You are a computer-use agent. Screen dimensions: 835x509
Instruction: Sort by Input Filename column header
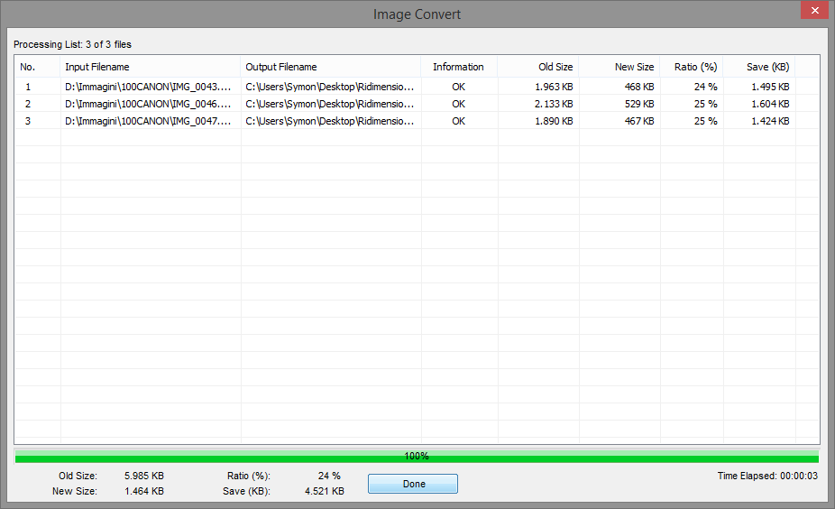(x=151, y=67)
